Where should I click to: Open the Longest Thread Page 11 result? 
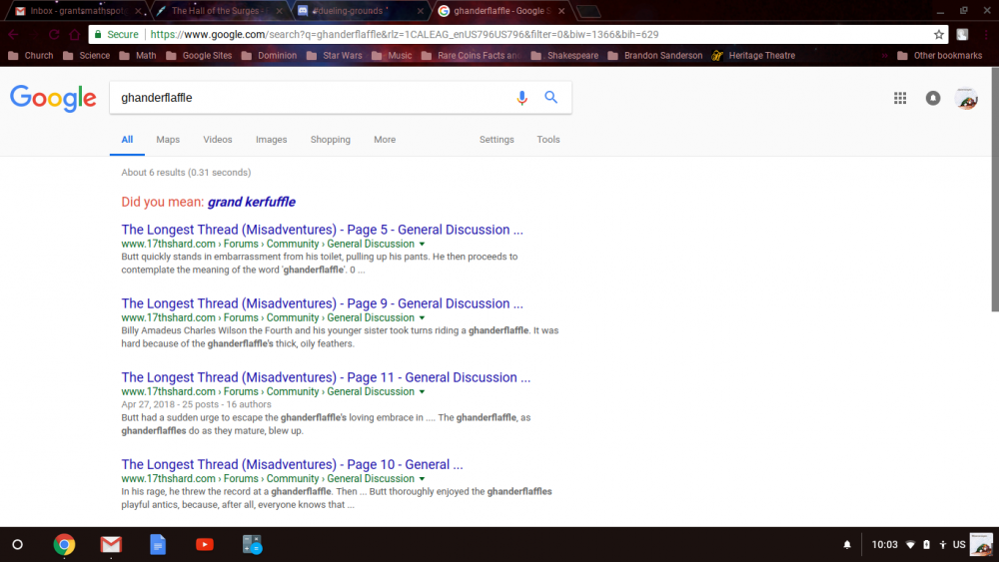326,377
